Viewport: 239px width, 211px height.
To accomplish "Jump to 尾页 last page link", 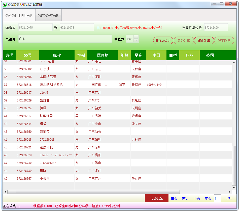I will [208, 198].
